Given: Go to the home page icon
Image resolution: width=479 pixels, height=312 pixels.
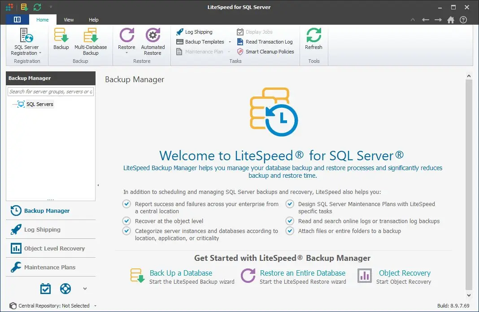Looking at the screenshot, I should pyautogui.click(x=451, y=20).
